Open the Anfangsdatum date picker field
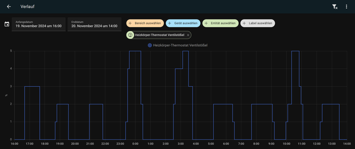Viewport: 355px width, 149px height. (x=38, y=24)
